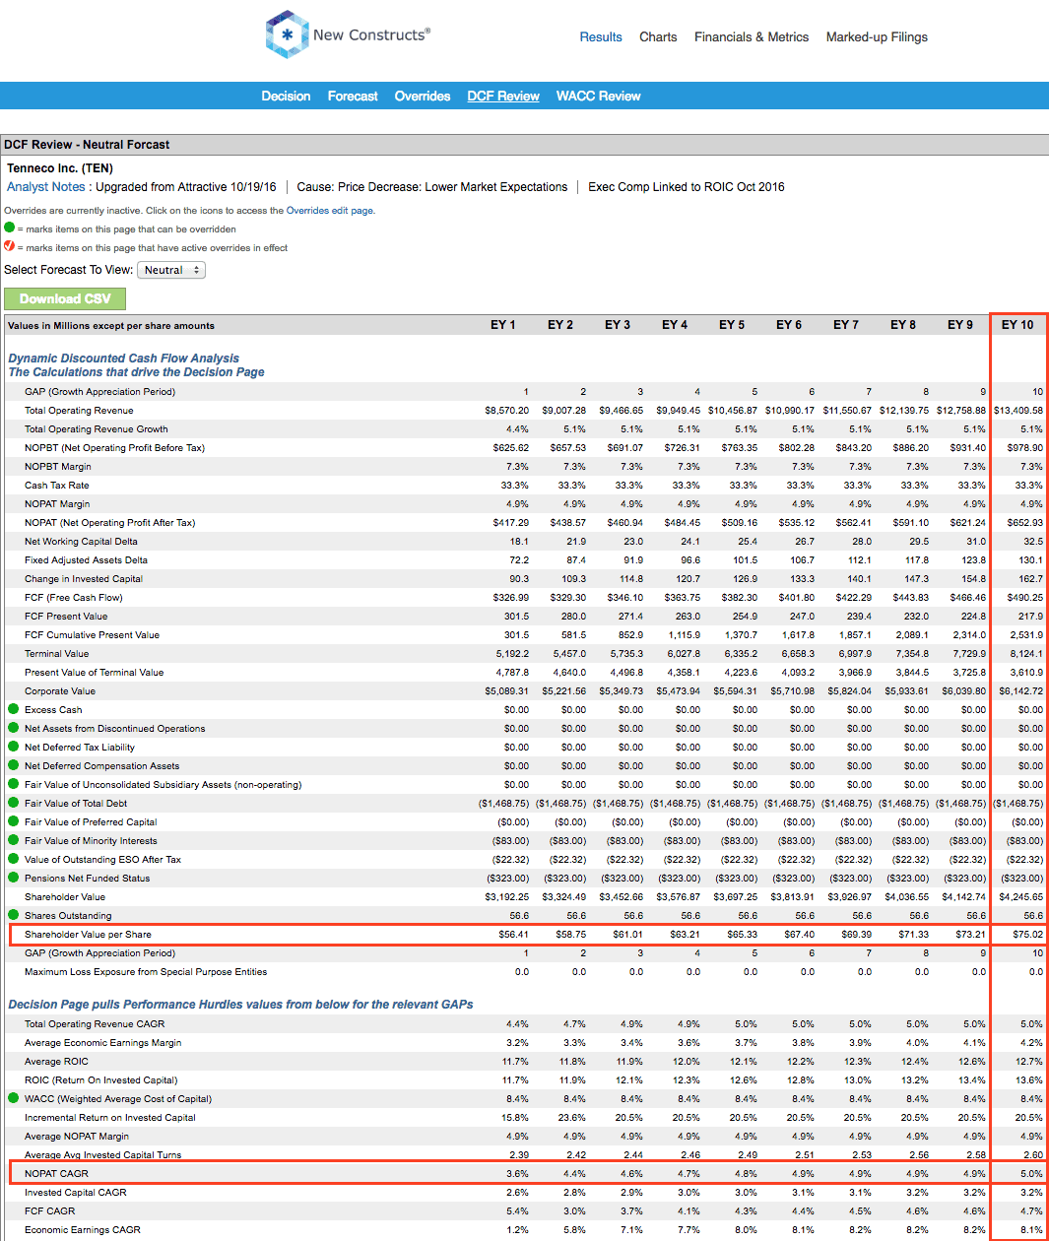The height and width of the screenshot is (1241, 1049).
Task: Go to the Results menu
Action: [601, 37]
